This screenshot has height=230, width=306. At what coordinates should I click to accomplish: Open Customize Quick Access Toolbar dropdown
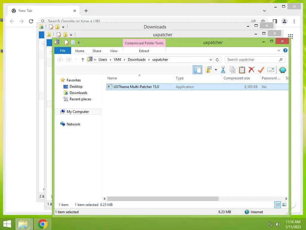pos(79,43)
